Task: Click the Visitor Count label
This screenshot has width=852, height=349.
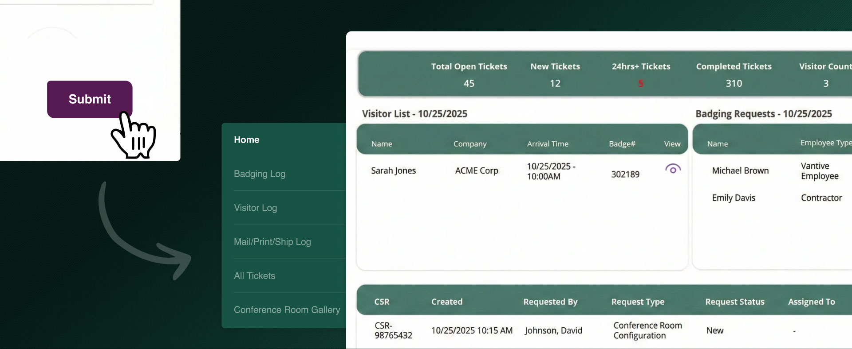Action: click(825, 66)
